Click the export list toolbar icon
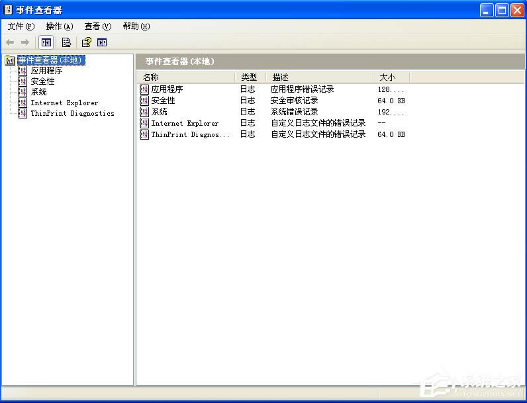Screen dimensions: 527x403 [66, 42]
